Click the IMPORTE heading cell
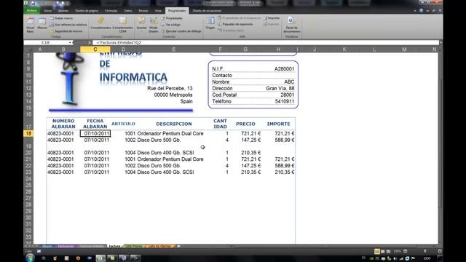Viewport: 466px width, 262px height. coord(278,124)
